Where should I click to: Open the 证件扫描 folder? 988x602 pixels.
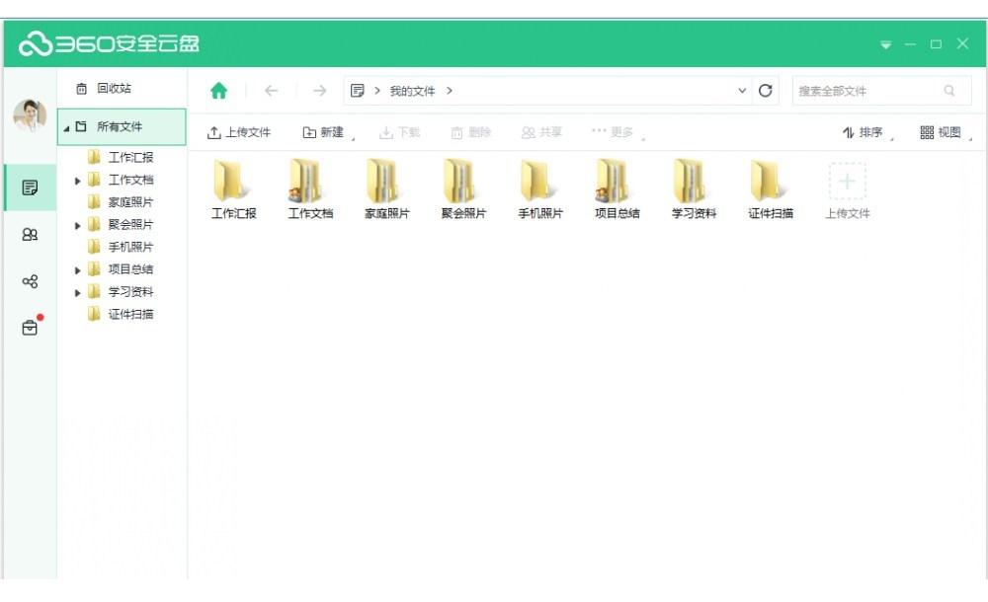click(x=770, y=182)
